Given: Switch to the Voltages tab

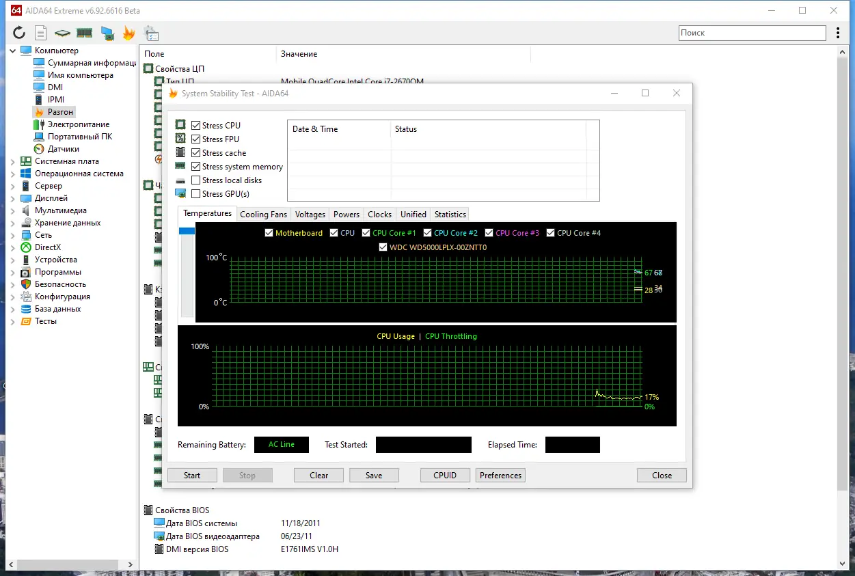Looking at the screenshot, I should click(310, 215).
